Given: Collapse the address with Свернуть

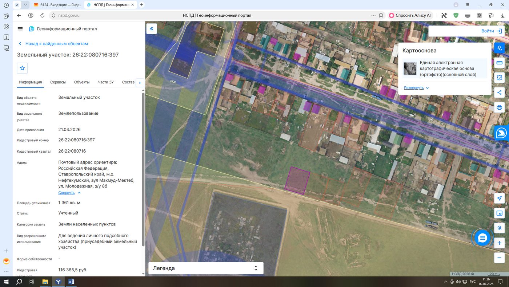Looking at the screenshot, I should [x=69, y=193].
